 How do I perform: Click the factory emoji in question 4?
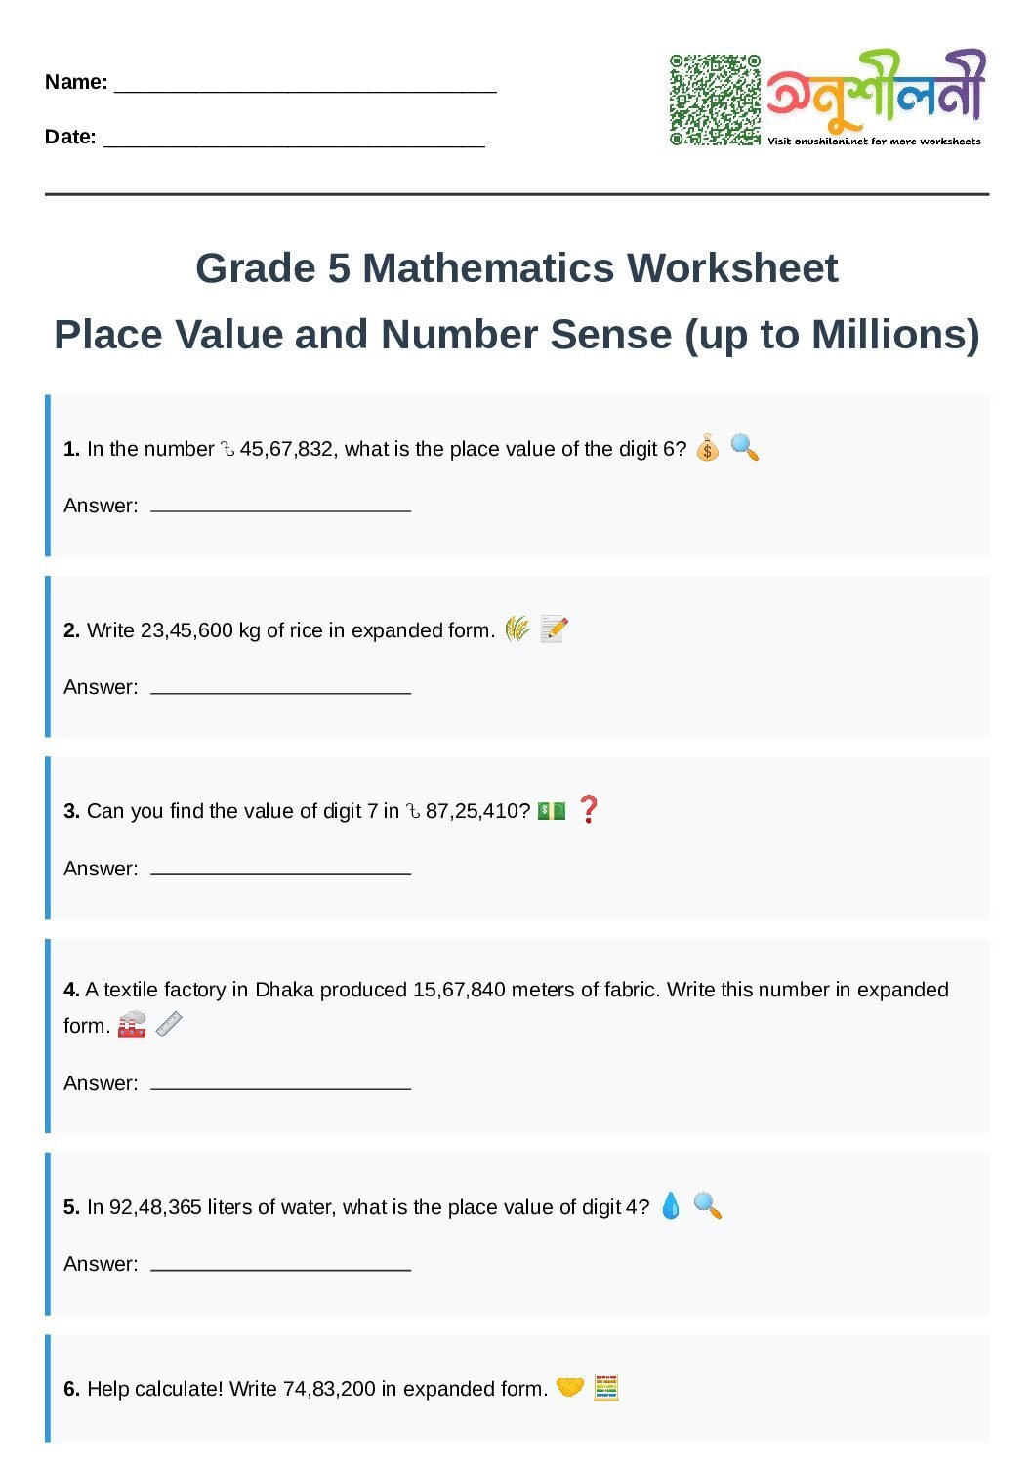tap(132, 1026)
